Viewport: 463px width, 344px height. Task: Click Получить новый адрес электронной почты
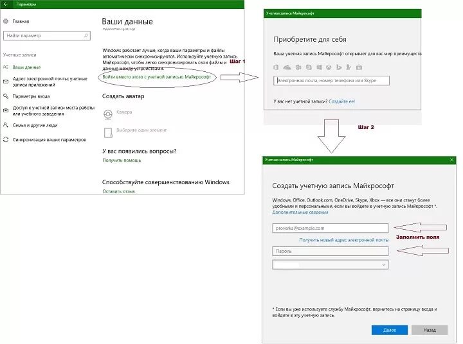(343, 240)
